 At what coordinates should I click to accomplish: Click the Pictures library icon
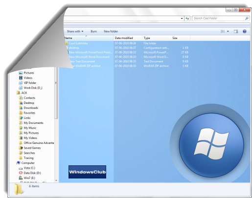pyautogui.click(x=21, y=73)
